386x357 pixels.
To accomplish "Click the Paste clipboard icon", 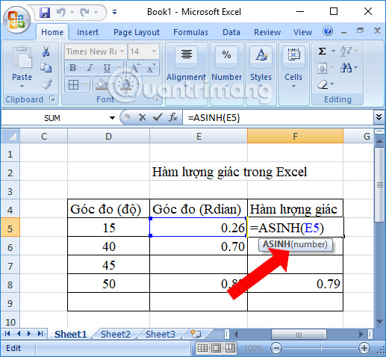I will [x=22, y=58].
